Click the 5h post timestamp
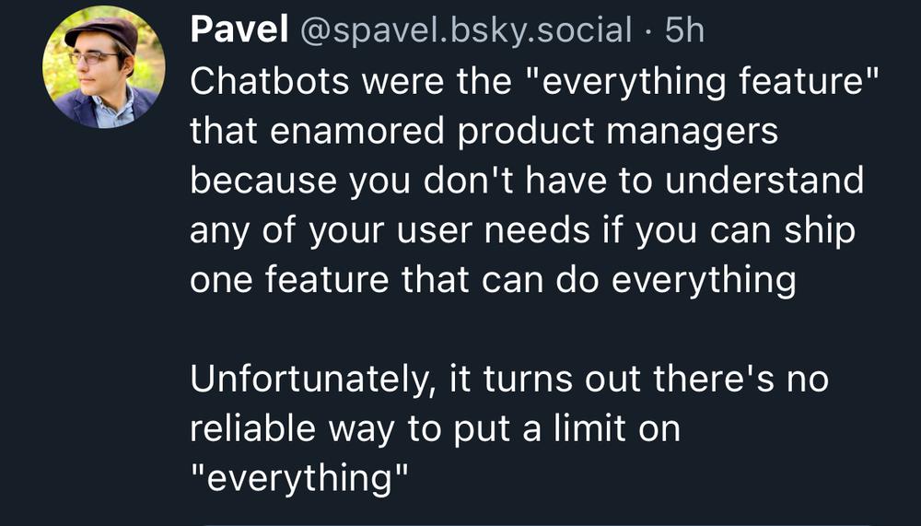Viewport: 921px width, 526px height. click(x=684, y=30)
